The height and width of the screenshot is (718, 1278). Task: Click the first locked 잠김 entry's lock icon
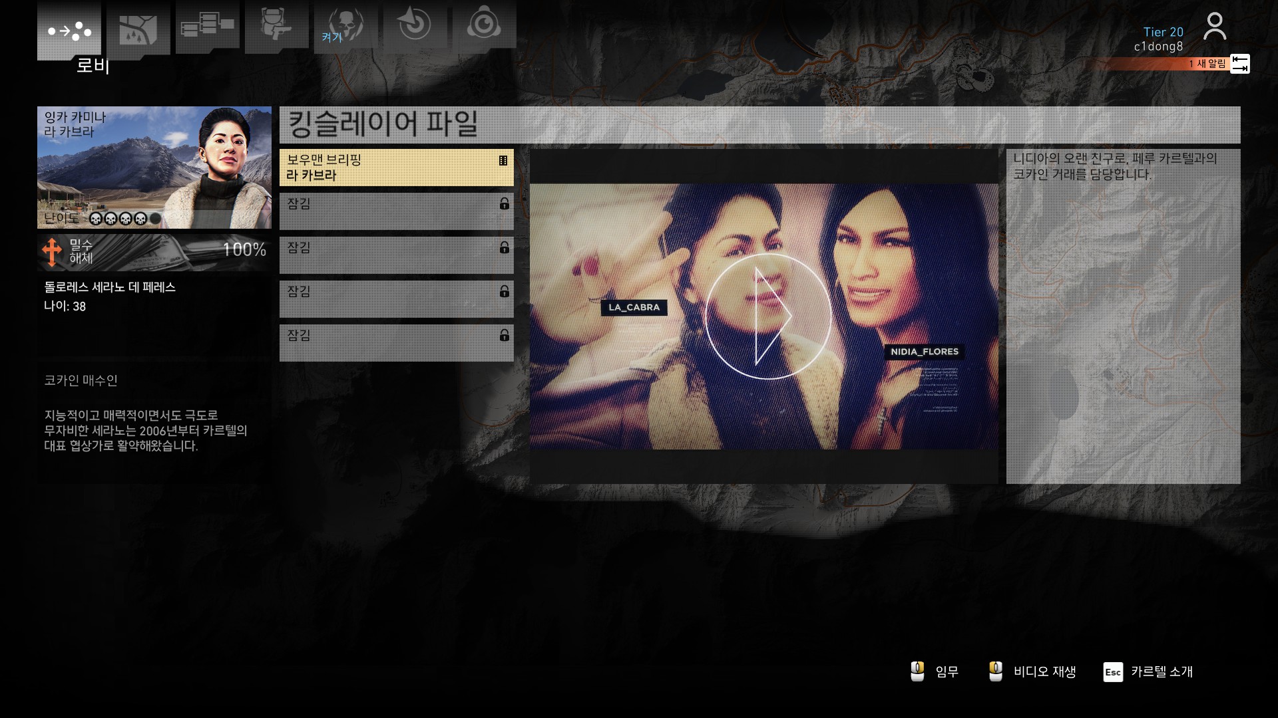(x=505, y=204)
